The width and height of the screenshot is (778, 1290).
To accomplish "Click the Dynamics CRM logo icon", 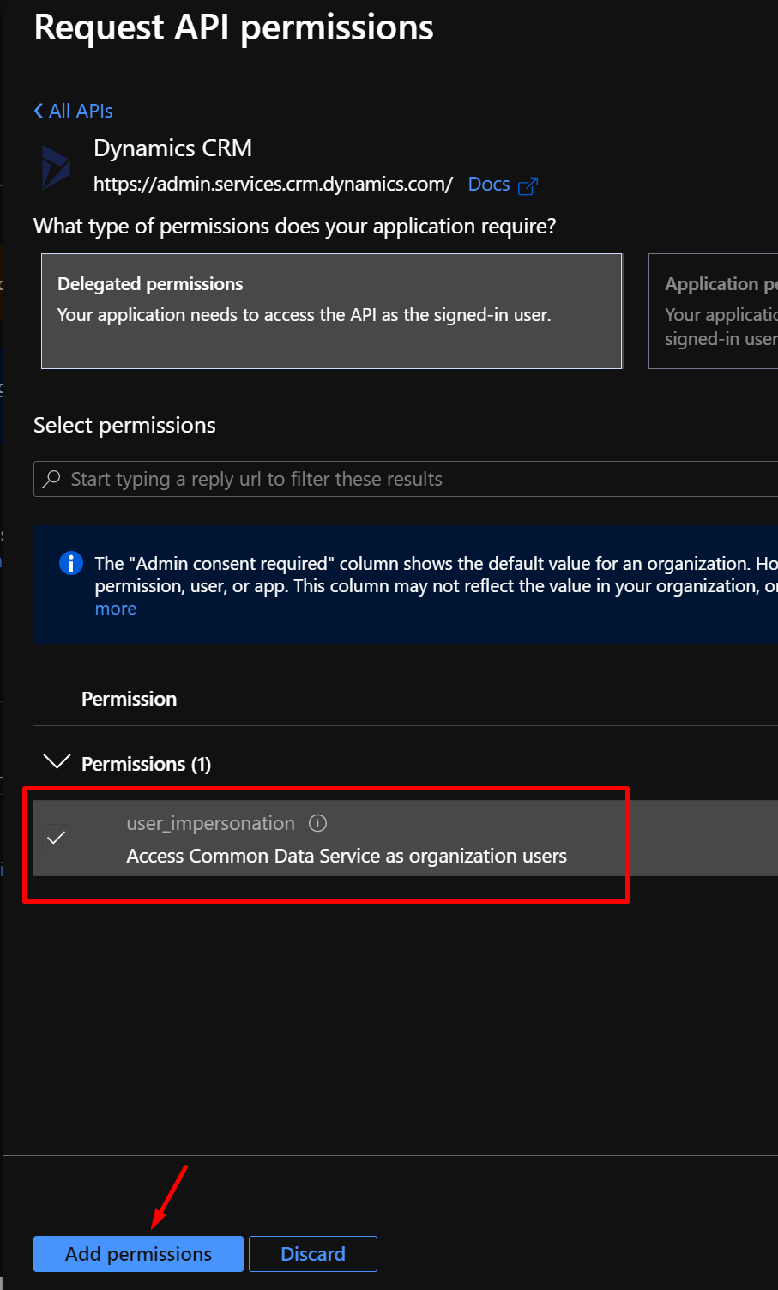I will point(56,167).
